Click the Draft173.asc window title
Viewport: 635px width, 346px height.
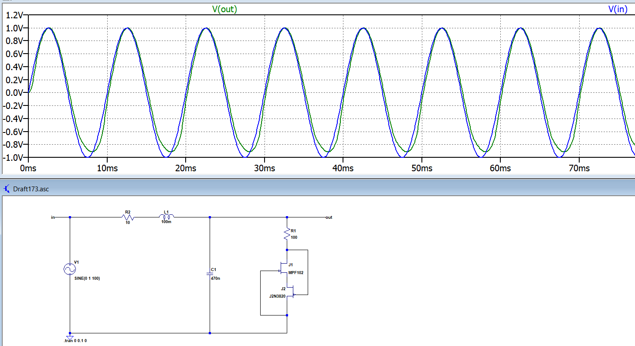(x=31, y=190)
